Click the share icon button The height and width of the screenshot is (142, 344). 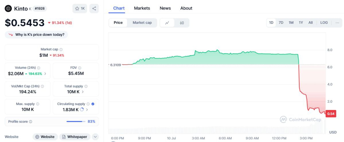pyautogui.click(x=94, y=9)
